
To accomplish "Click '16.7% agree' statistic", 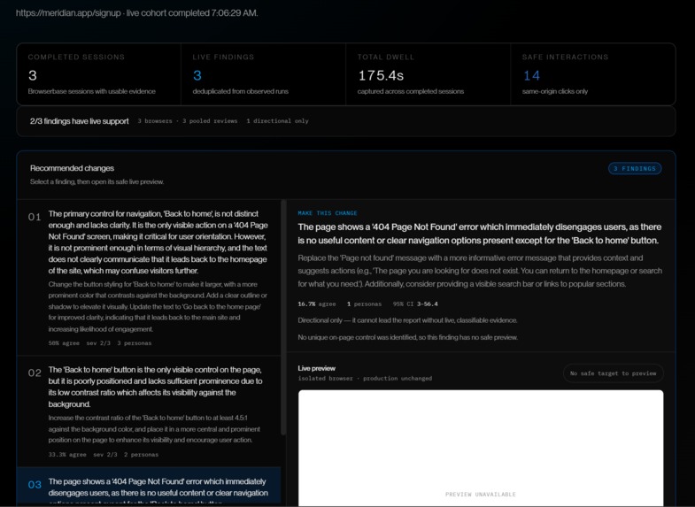I will click(x=316, y=303).
